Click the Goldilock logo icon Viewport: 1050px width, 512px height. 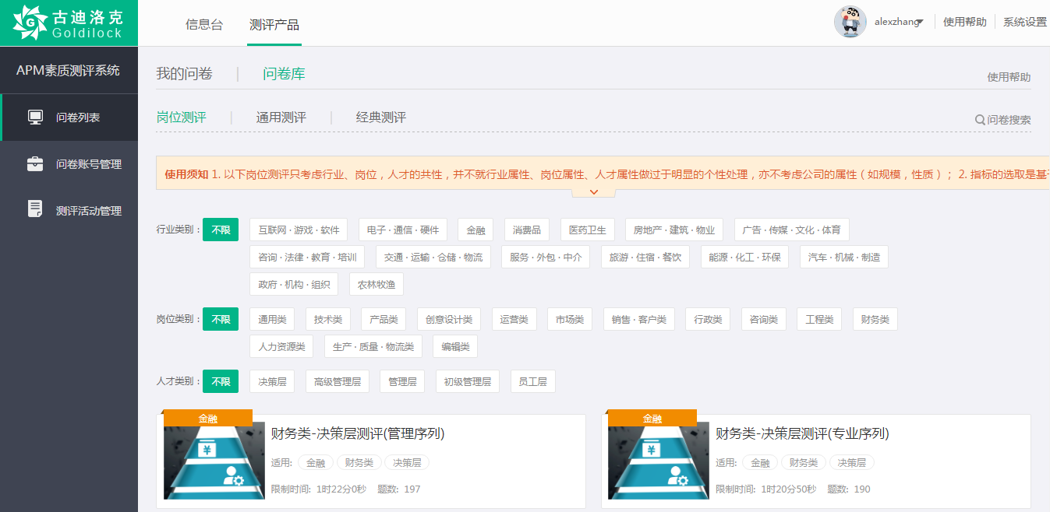click(x=31, y=20)
